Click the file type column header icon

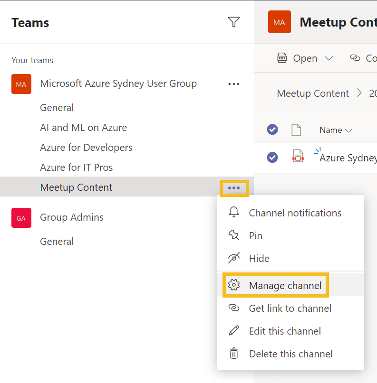coord(296,130)
